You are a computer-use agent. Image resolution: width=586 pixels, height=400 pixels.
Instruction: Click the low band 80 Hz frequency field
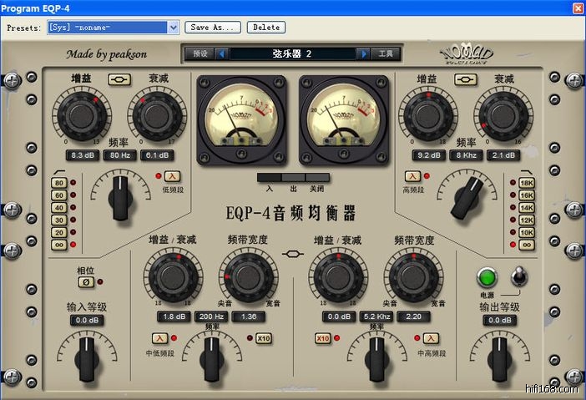(x=119, y=155)
